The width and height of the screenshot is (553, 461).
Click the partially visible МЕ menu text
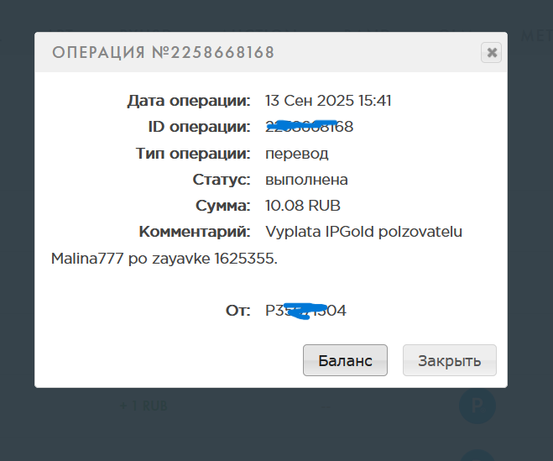point(535,35)
